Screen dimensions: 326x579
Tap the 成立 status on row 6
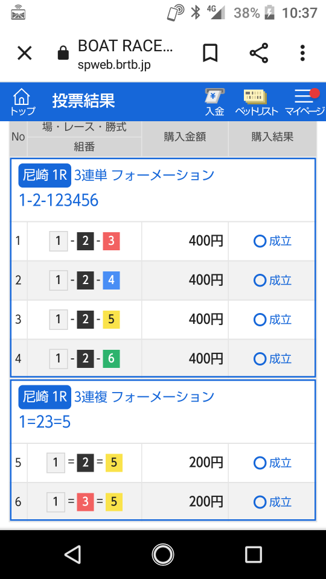click(x=272, y=502)
